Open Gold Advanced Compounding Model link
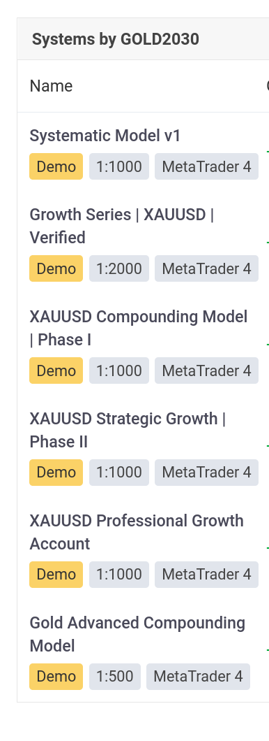Viewport: 269px width, 741px height. [137, 634]
